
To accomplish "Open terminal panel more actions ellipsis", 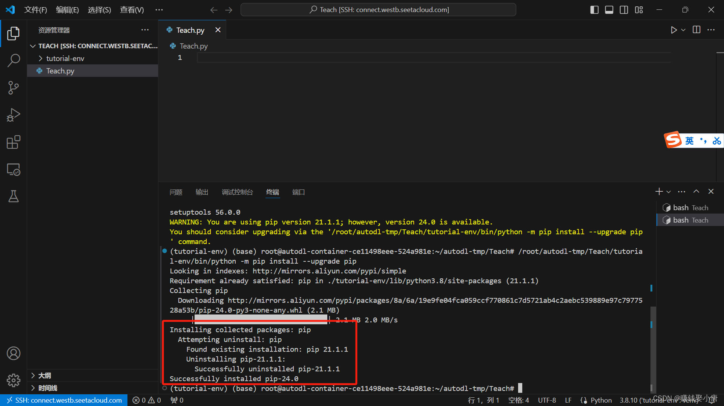I will click(x=681, y=192).
